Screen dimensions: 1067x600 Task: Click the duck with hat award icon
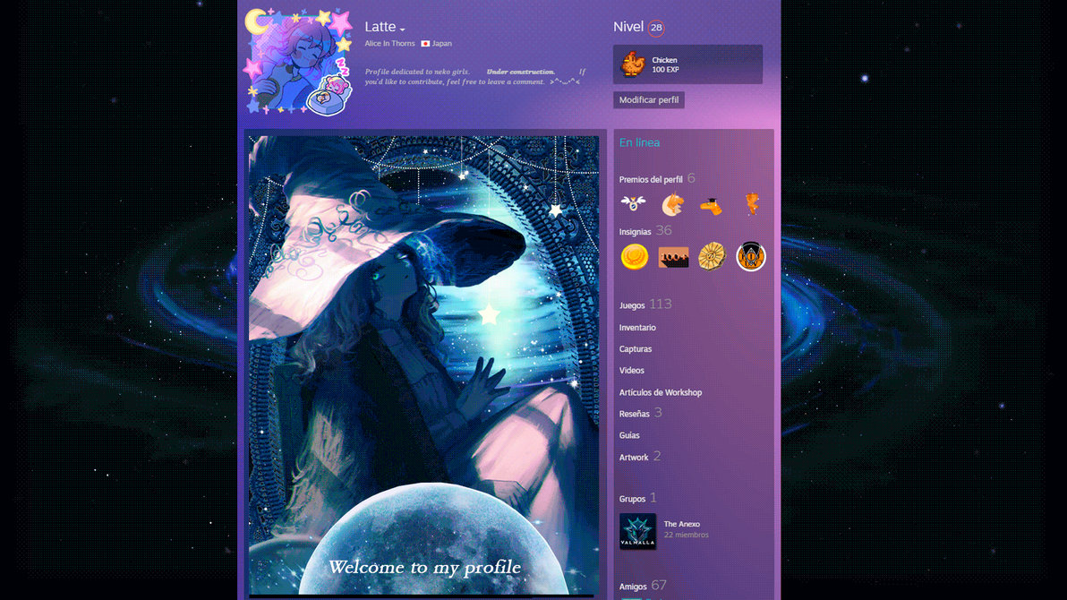(x=711, y=205)
